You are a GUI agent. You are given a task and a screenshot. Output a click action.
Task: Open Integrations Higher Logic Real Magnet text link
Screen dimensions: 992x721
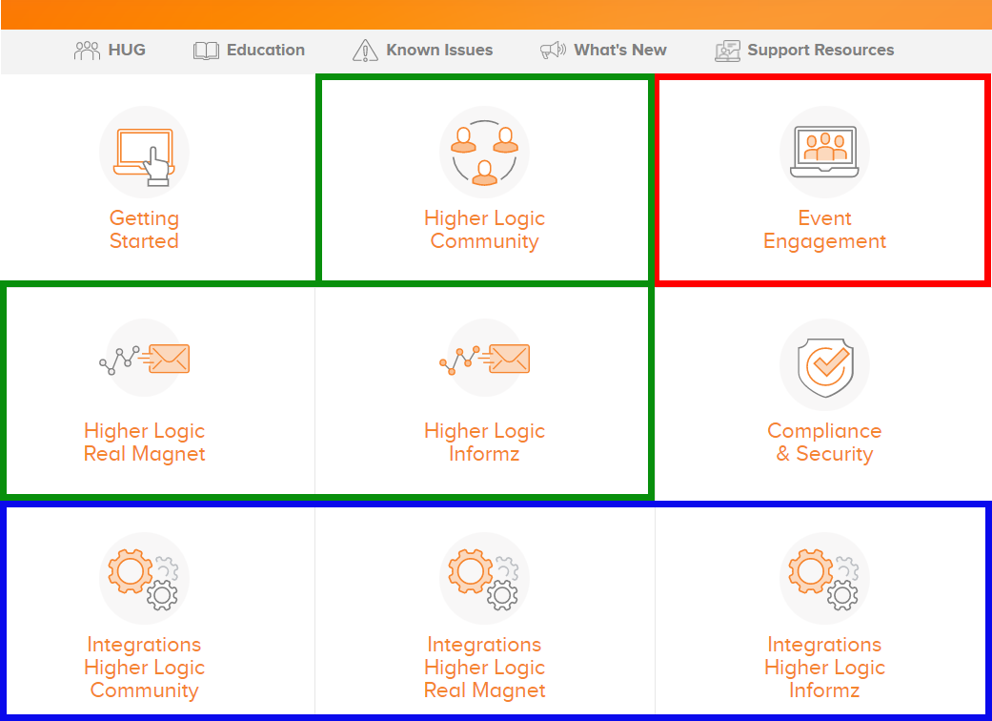(x=485, y=668)
